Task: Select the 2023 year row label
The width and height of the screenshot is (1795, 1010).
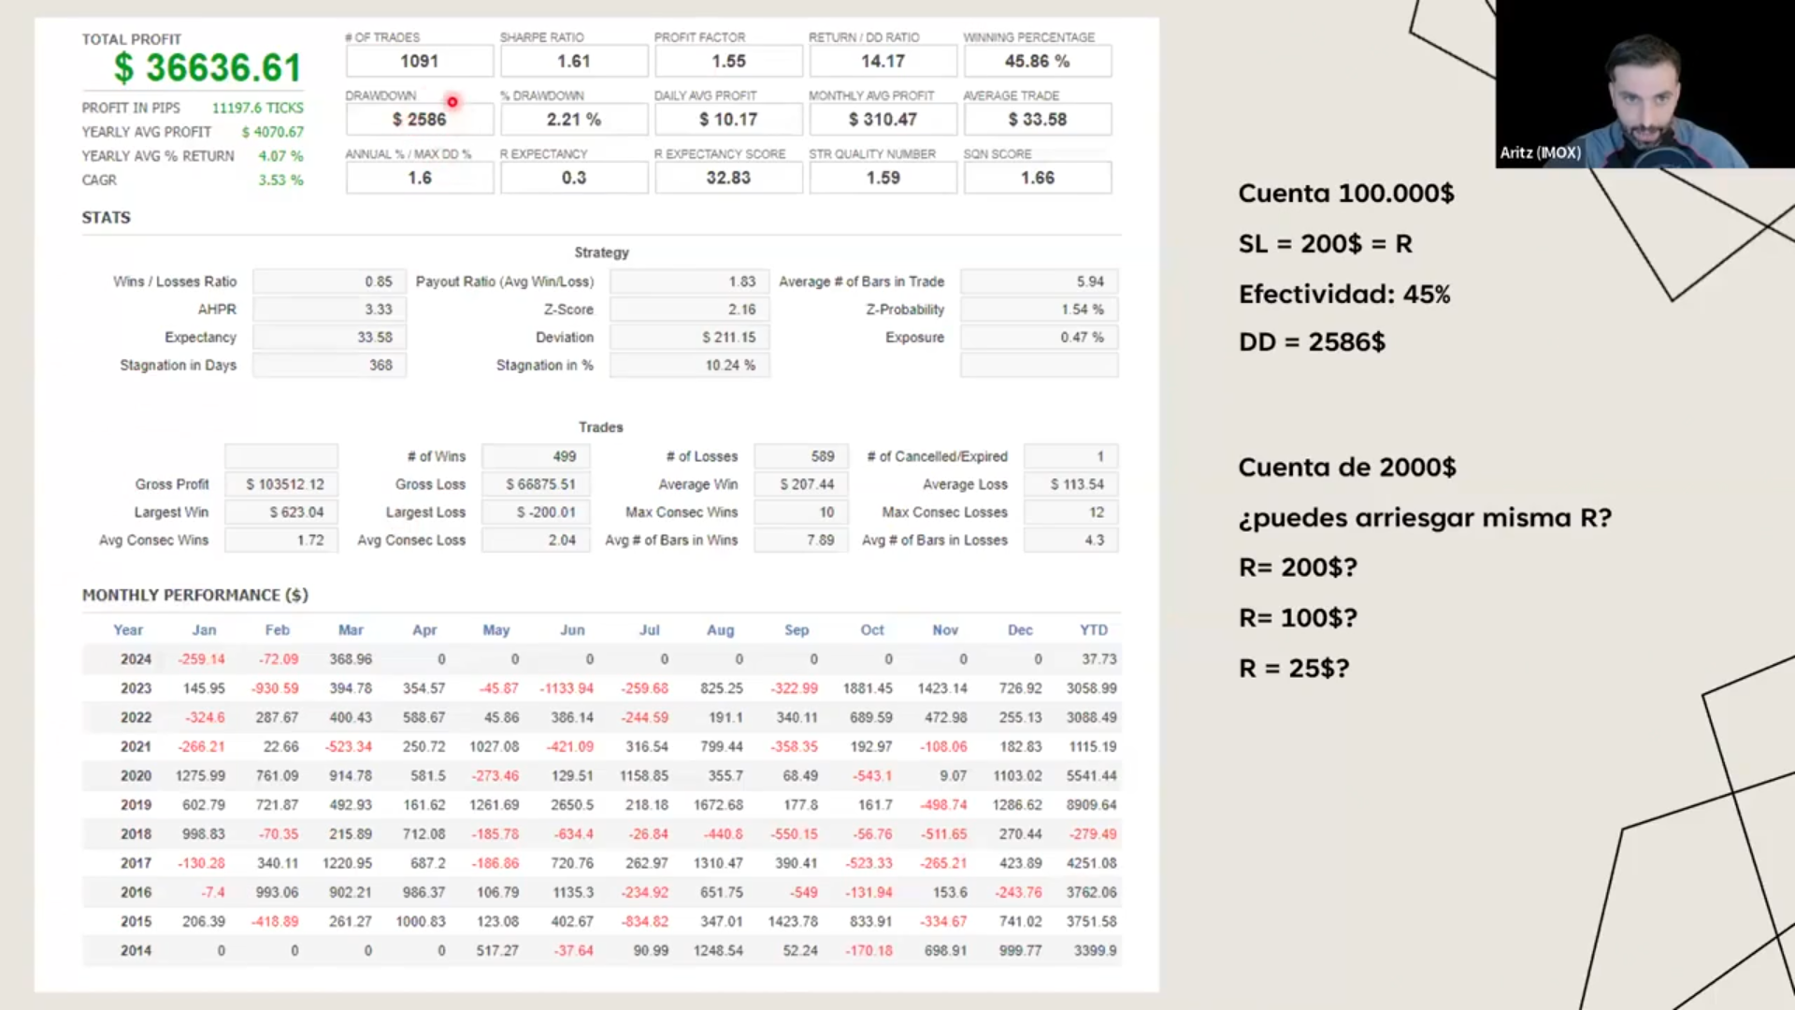Action: [136, 688]
